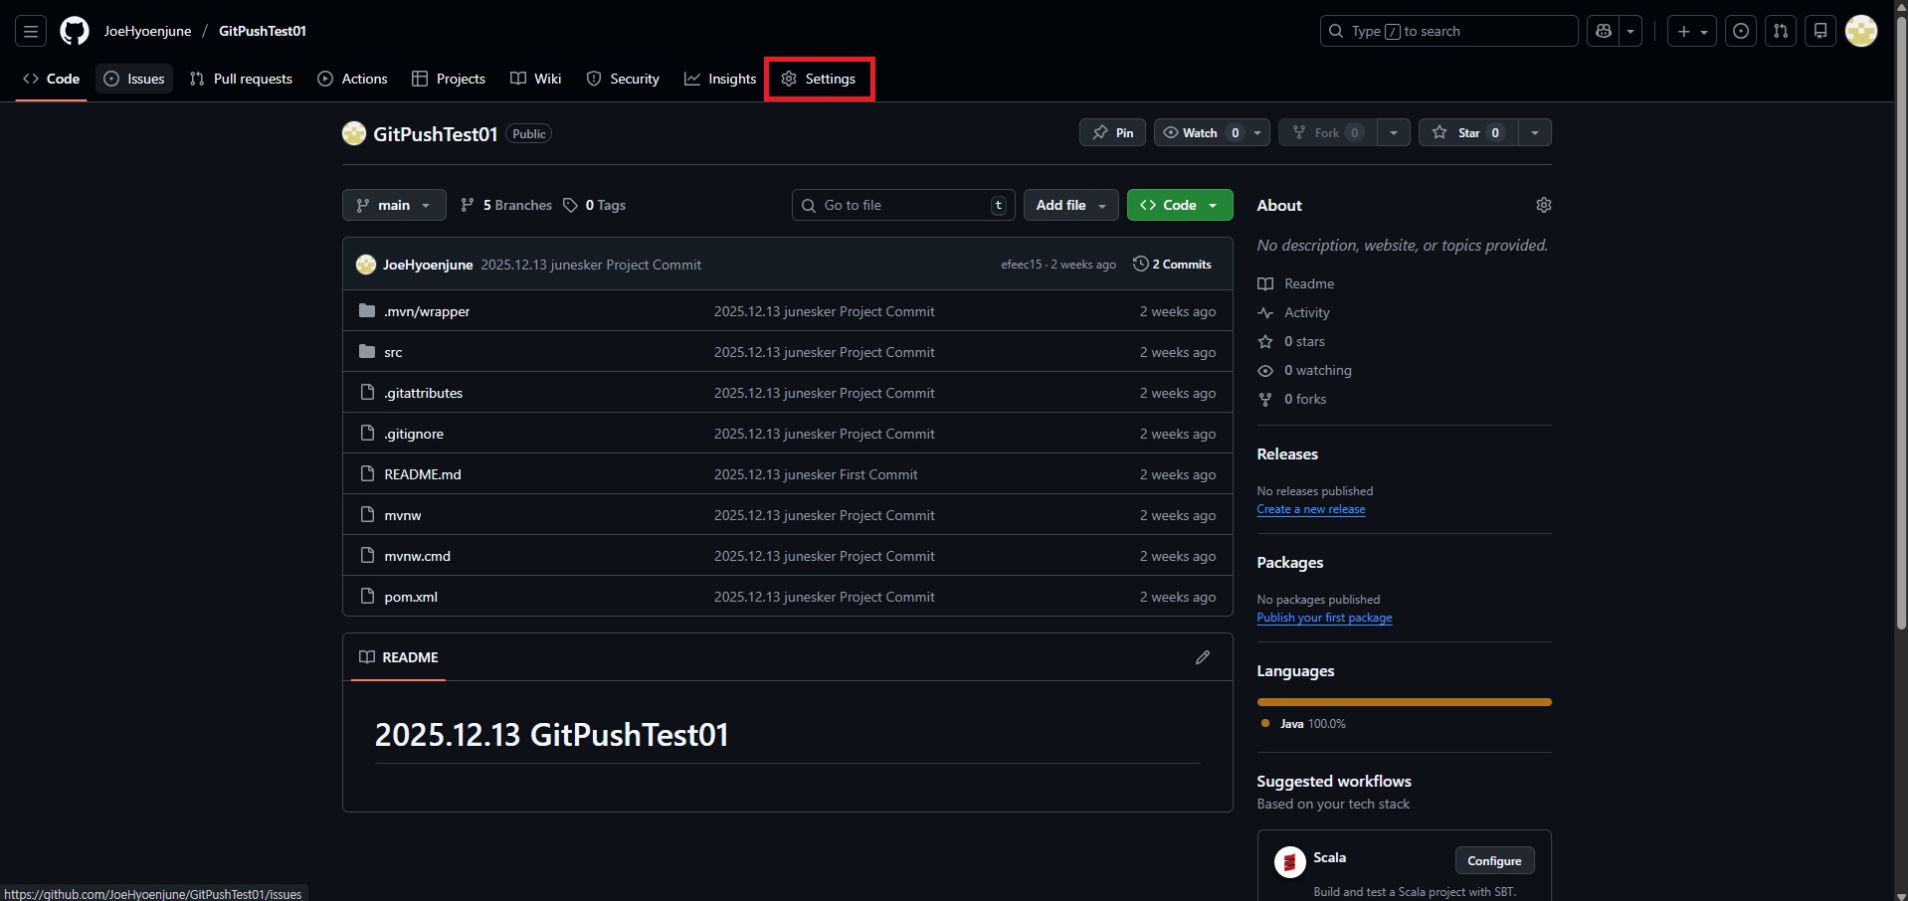Open the Security tab
This screenshot has height=901, width=1908.
[623, 79]
